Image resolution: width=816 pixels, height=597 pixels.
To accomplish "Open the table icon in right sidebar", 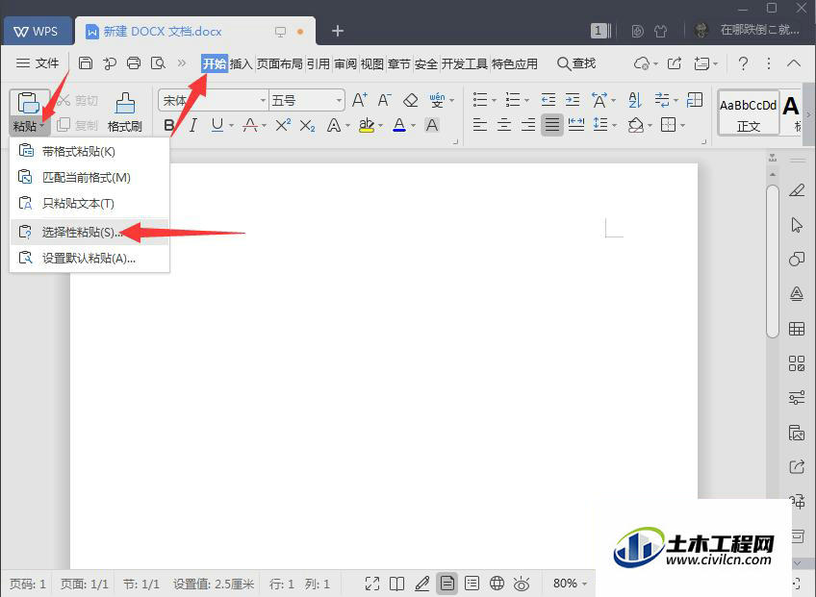I will click(797, 329).
